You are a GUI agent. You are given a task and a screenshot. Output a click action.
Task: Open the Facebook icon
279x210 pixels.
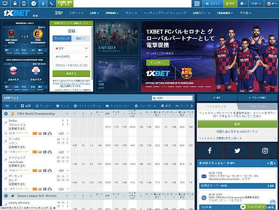[x=210, y=151]
